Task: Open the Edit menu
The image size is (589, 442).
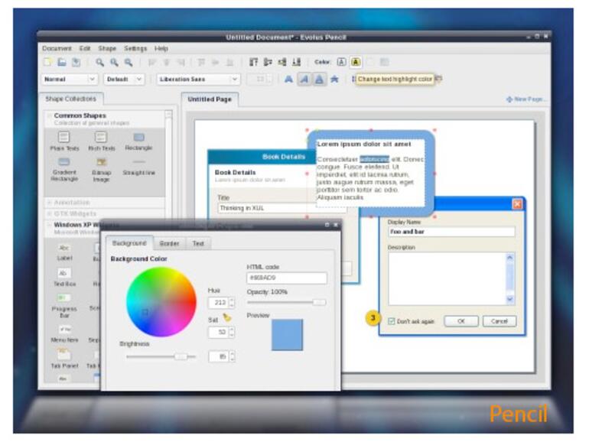Action: pyautogui.click(x=85, y=48)
